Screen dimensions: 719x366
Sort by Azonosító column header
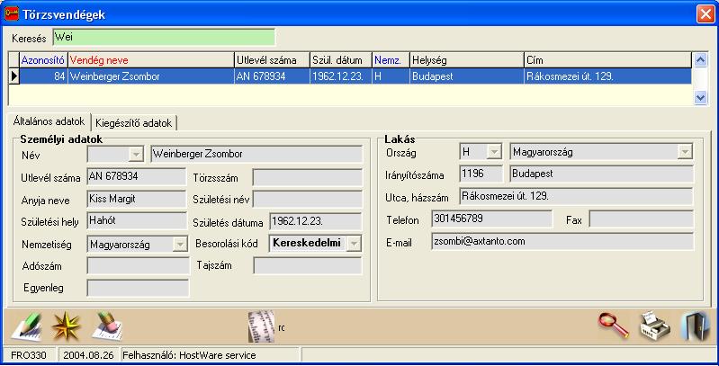43,60
